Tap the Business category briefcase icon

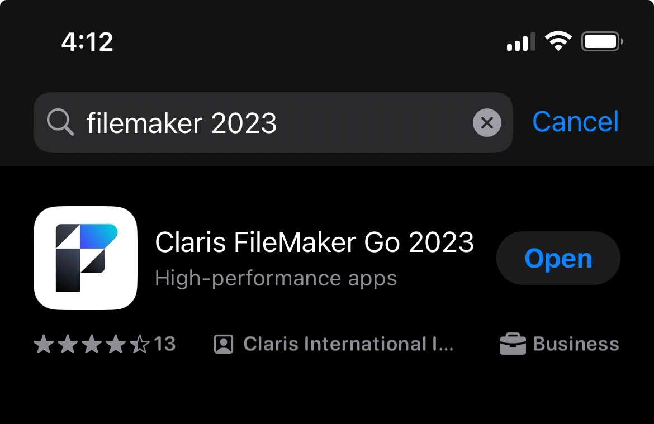[x=512, y=344]
